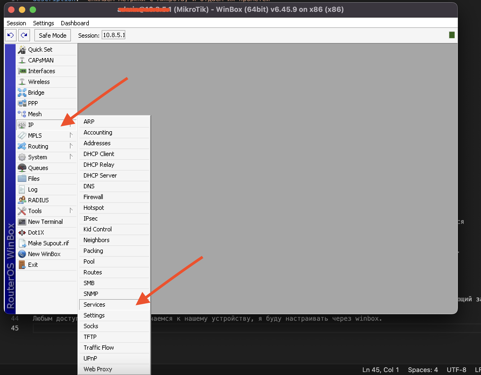Image resolution: width=481 pixels, height=375 pixels.
Task: Open Neighbors from the IP submenu
Action: pyautogui.click(x=114, y=240)
